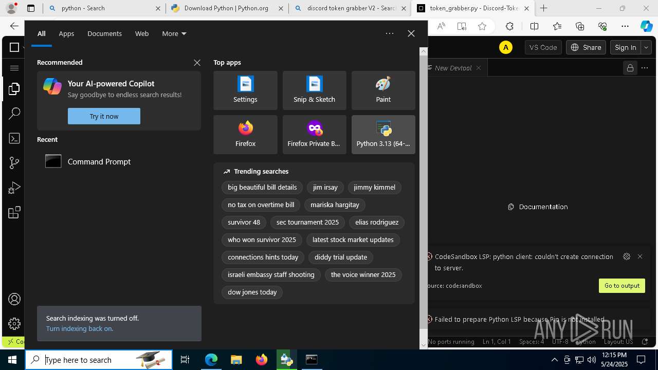The width and height of the screenshot is (658, 370).
Task: Dismiss the Recommended Copilot card
Action: pyautogui.click(x=197, y=63)
